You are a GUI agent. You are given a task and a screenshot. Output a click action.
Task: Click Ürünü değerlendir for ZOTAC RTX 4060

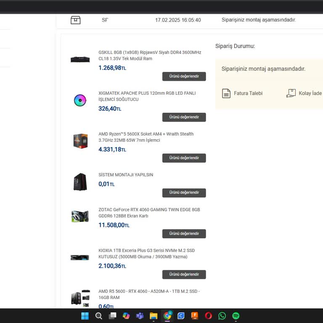184,234
